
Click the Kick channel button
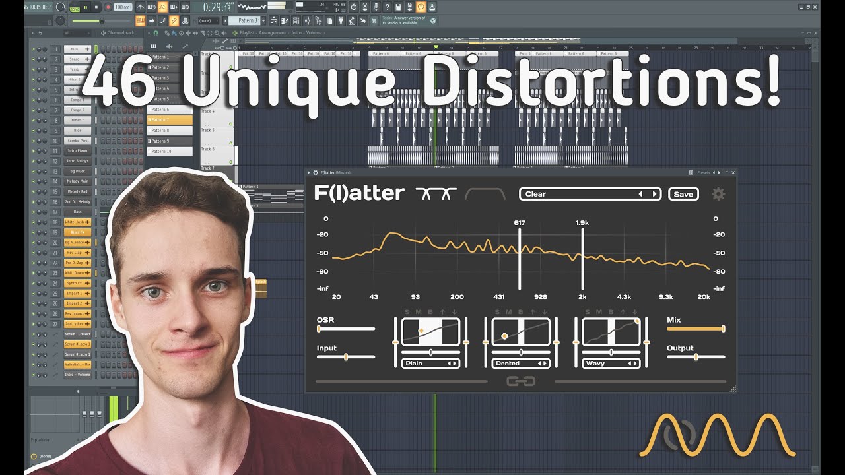(78, 49)
